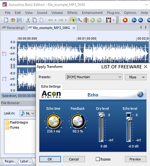Open the Presets dropdown showing Mountain
This screenshot has height=166, width=150.
click(x=94, y=77)
